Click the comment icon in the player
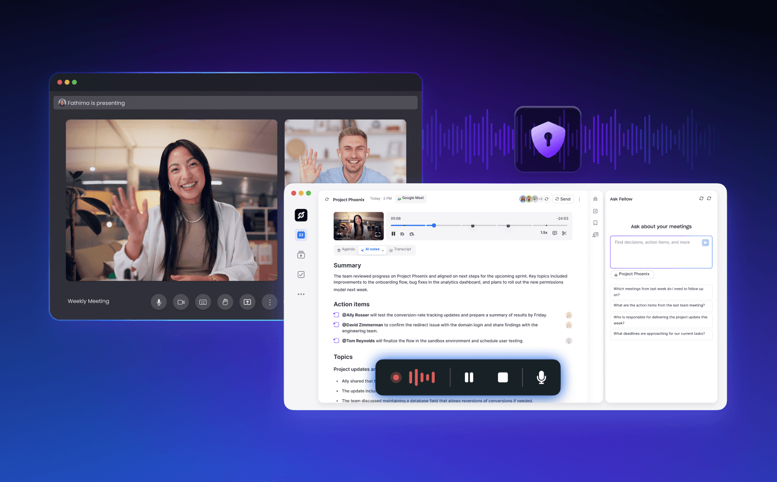The width and height of the screenshot is (777, 482). pyautogui.click(x=555, y=233)
